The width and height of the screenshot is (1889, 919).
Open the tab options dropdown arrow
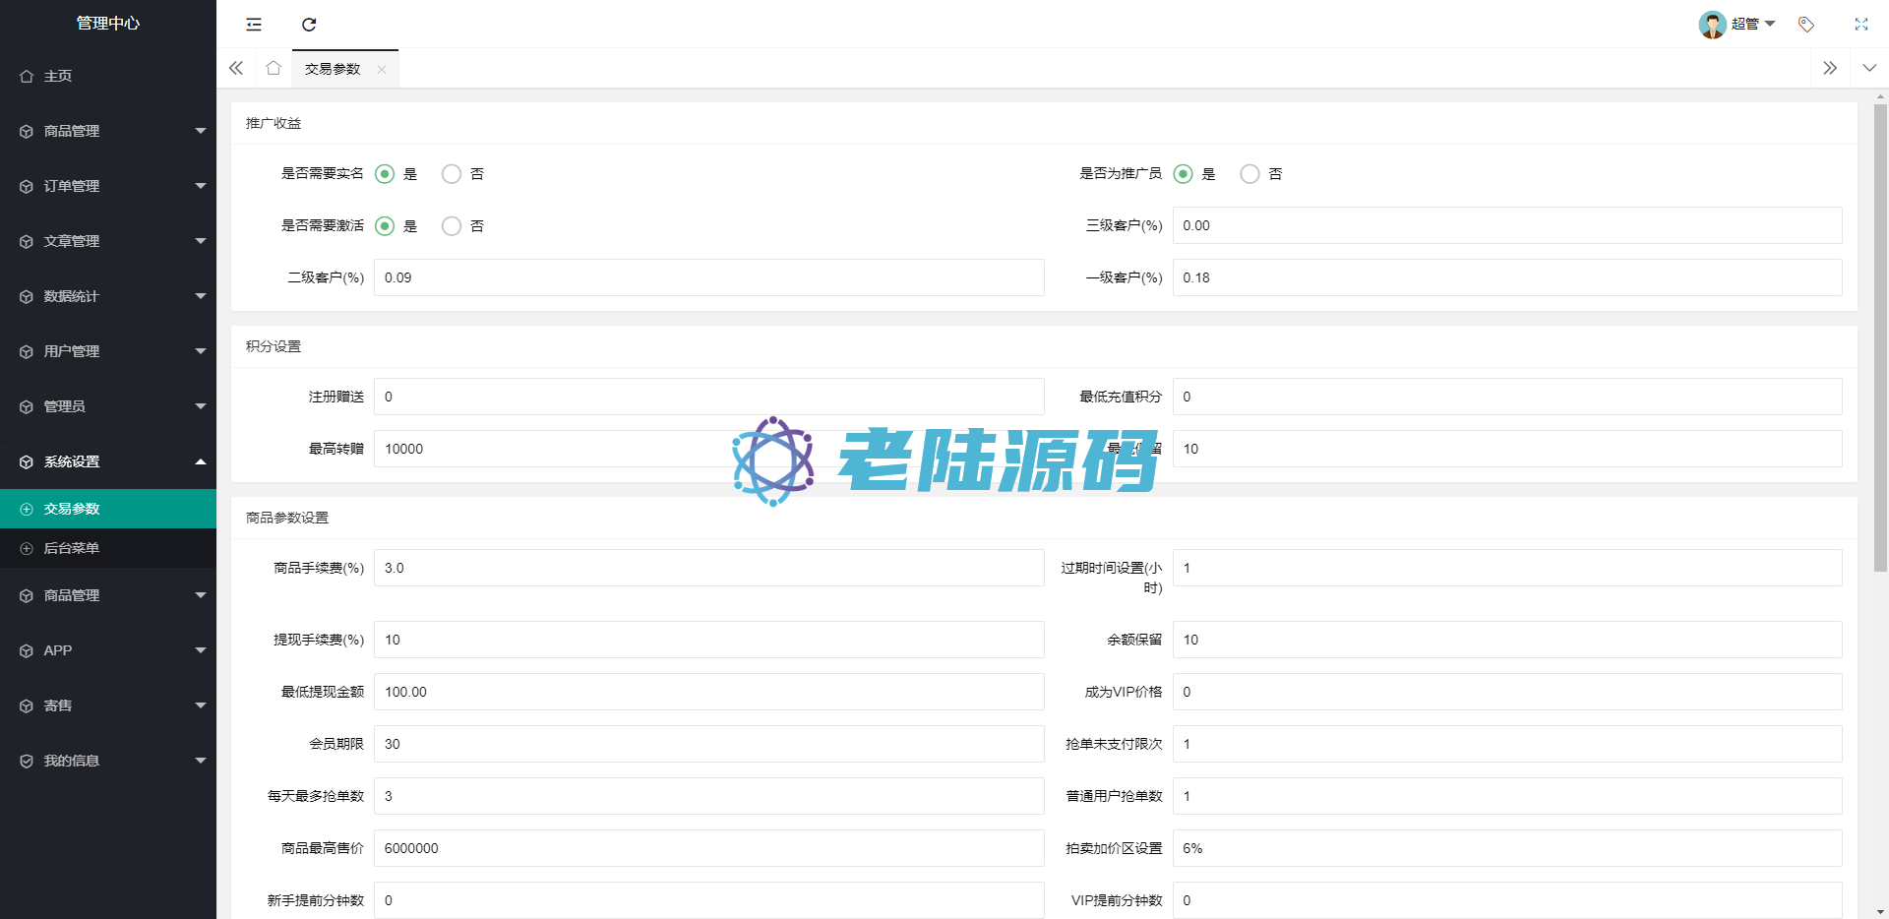(x=1869, y=68)
